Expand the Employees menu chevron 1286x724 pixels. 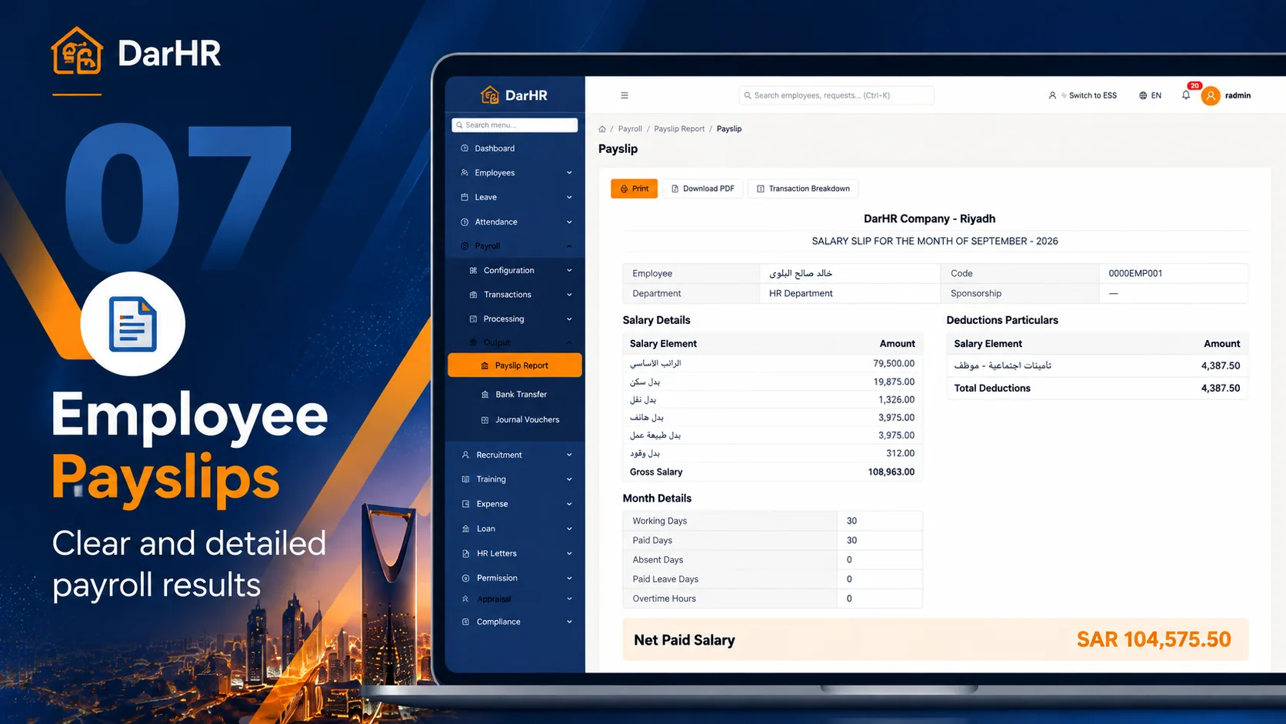pos(569,173)
